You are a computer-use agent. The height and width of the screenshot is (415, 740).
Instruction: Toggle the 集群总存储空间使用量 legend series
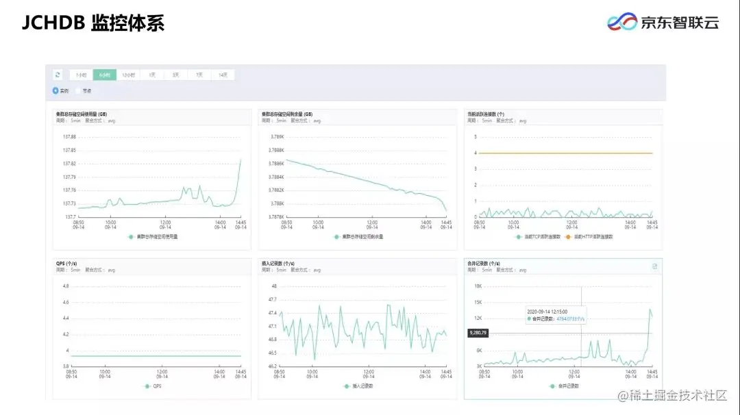[153, 237]
